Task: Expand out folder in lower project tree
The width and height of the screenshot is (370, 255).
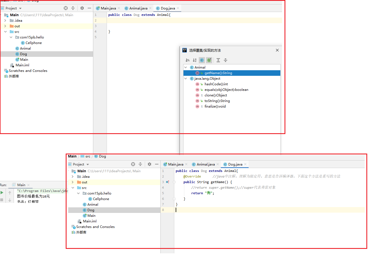Action: coord(73,182)
